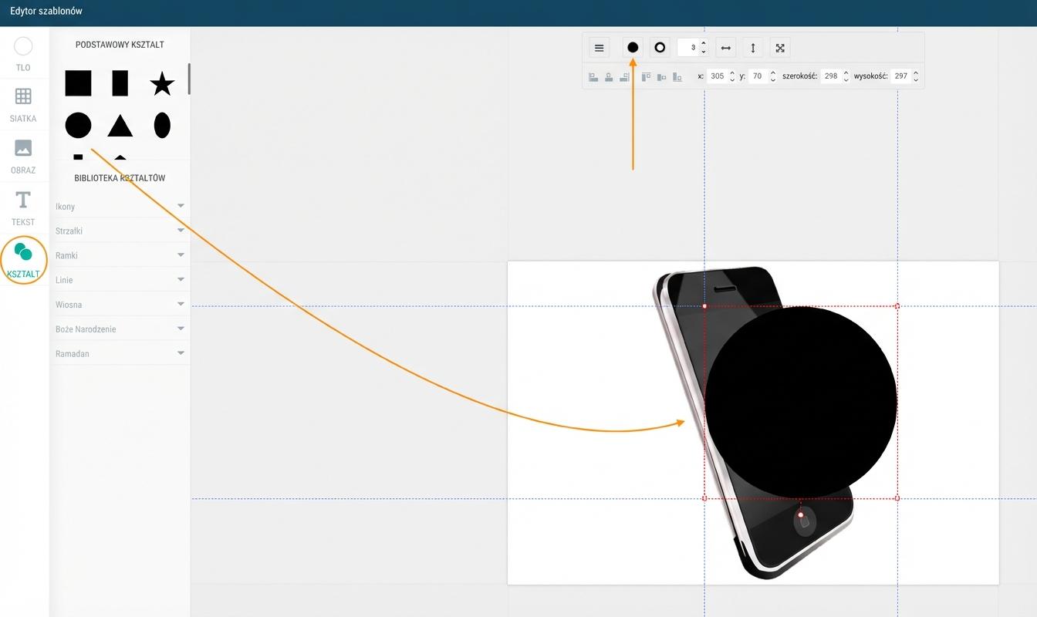1037x617 pixels.
Task: Add the circle basic shape
Action: click(78, 125)
